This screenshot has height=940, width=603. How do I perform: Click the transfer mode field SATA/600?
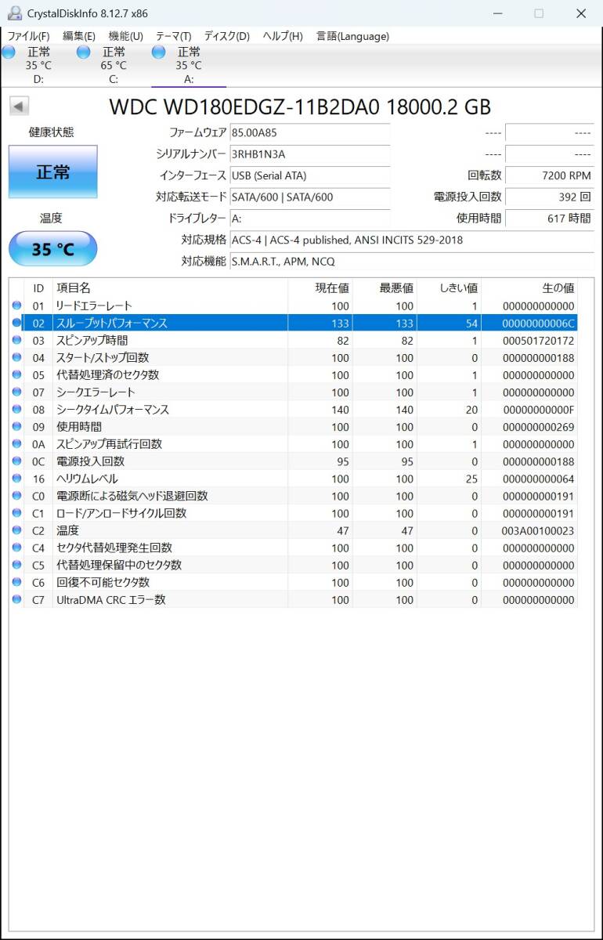coord(309,197)
